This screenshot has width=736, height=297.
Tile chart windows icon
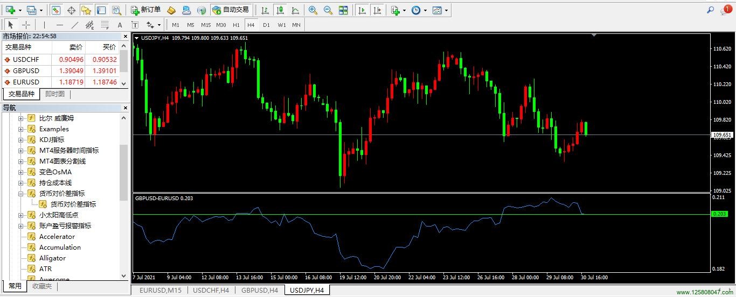[343, 10]
